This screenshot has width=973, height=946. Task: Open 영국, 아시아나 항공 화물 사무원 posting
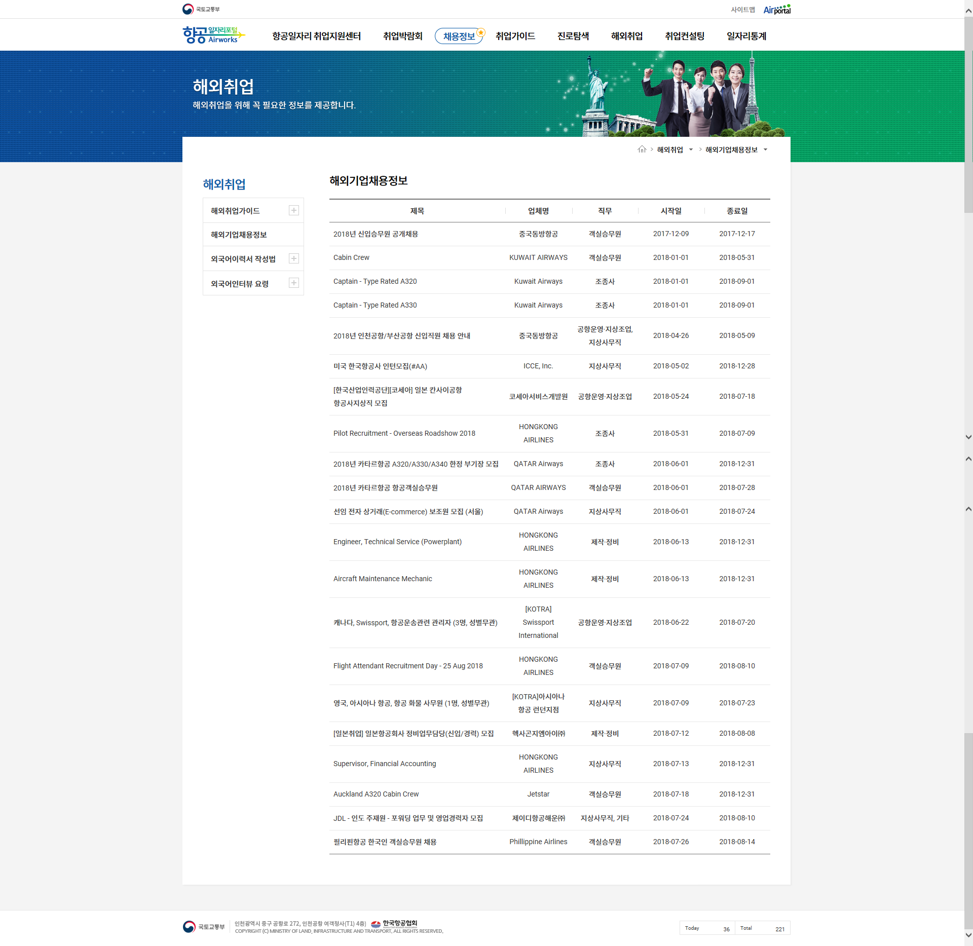411,703
